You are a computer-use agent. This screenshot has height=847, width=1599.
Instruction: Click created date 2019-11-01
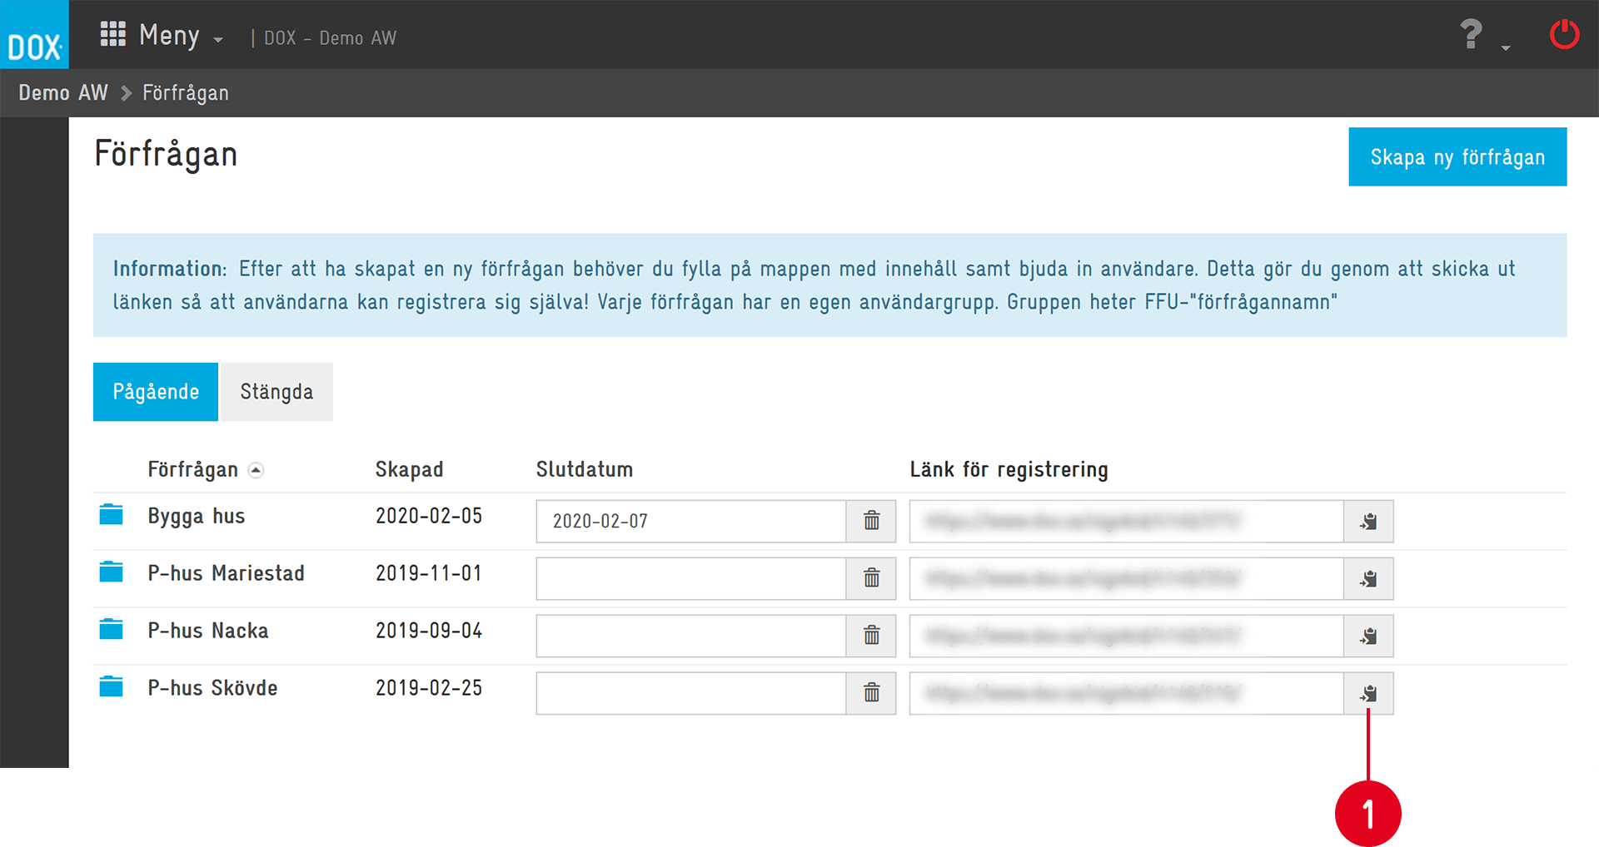(429, 573)
